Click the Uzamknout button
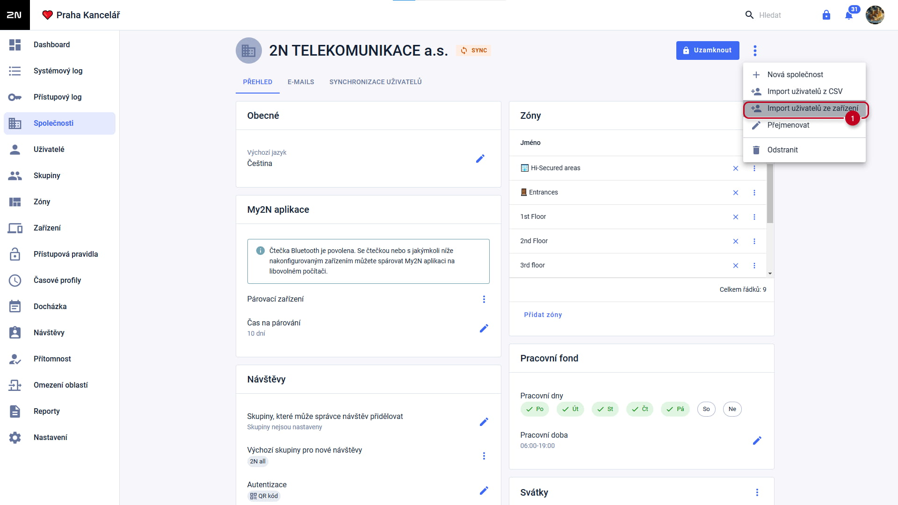Viewport: 898px width, 505px height. [x=707, y=50]
